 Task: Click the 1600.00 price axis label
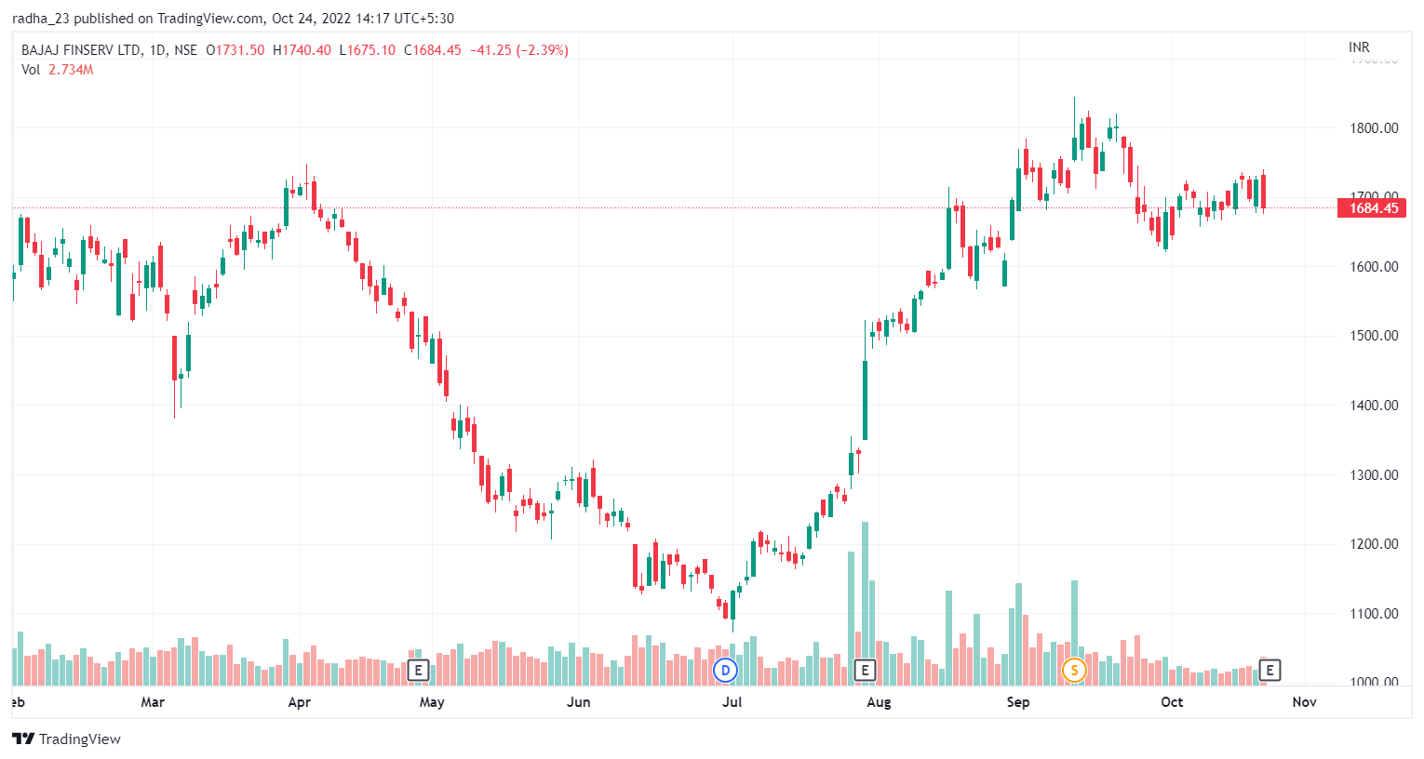(1374, 267)
